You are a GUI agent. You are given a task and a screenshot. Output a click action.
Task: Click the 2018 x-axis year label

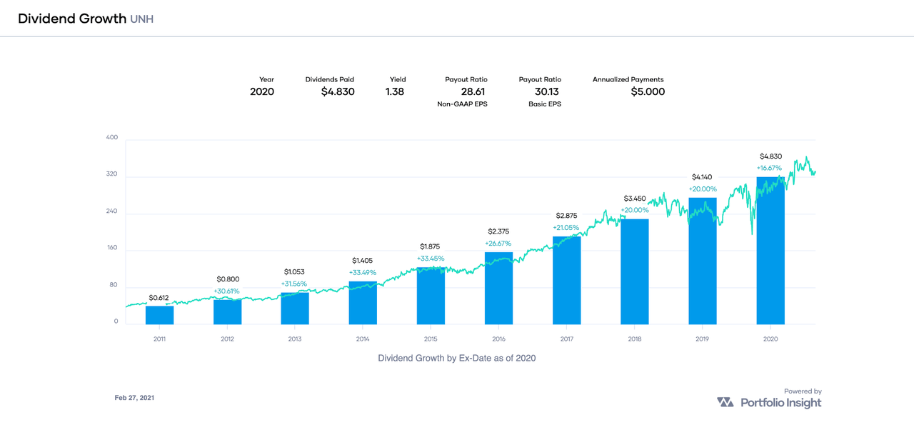point(634,339)
